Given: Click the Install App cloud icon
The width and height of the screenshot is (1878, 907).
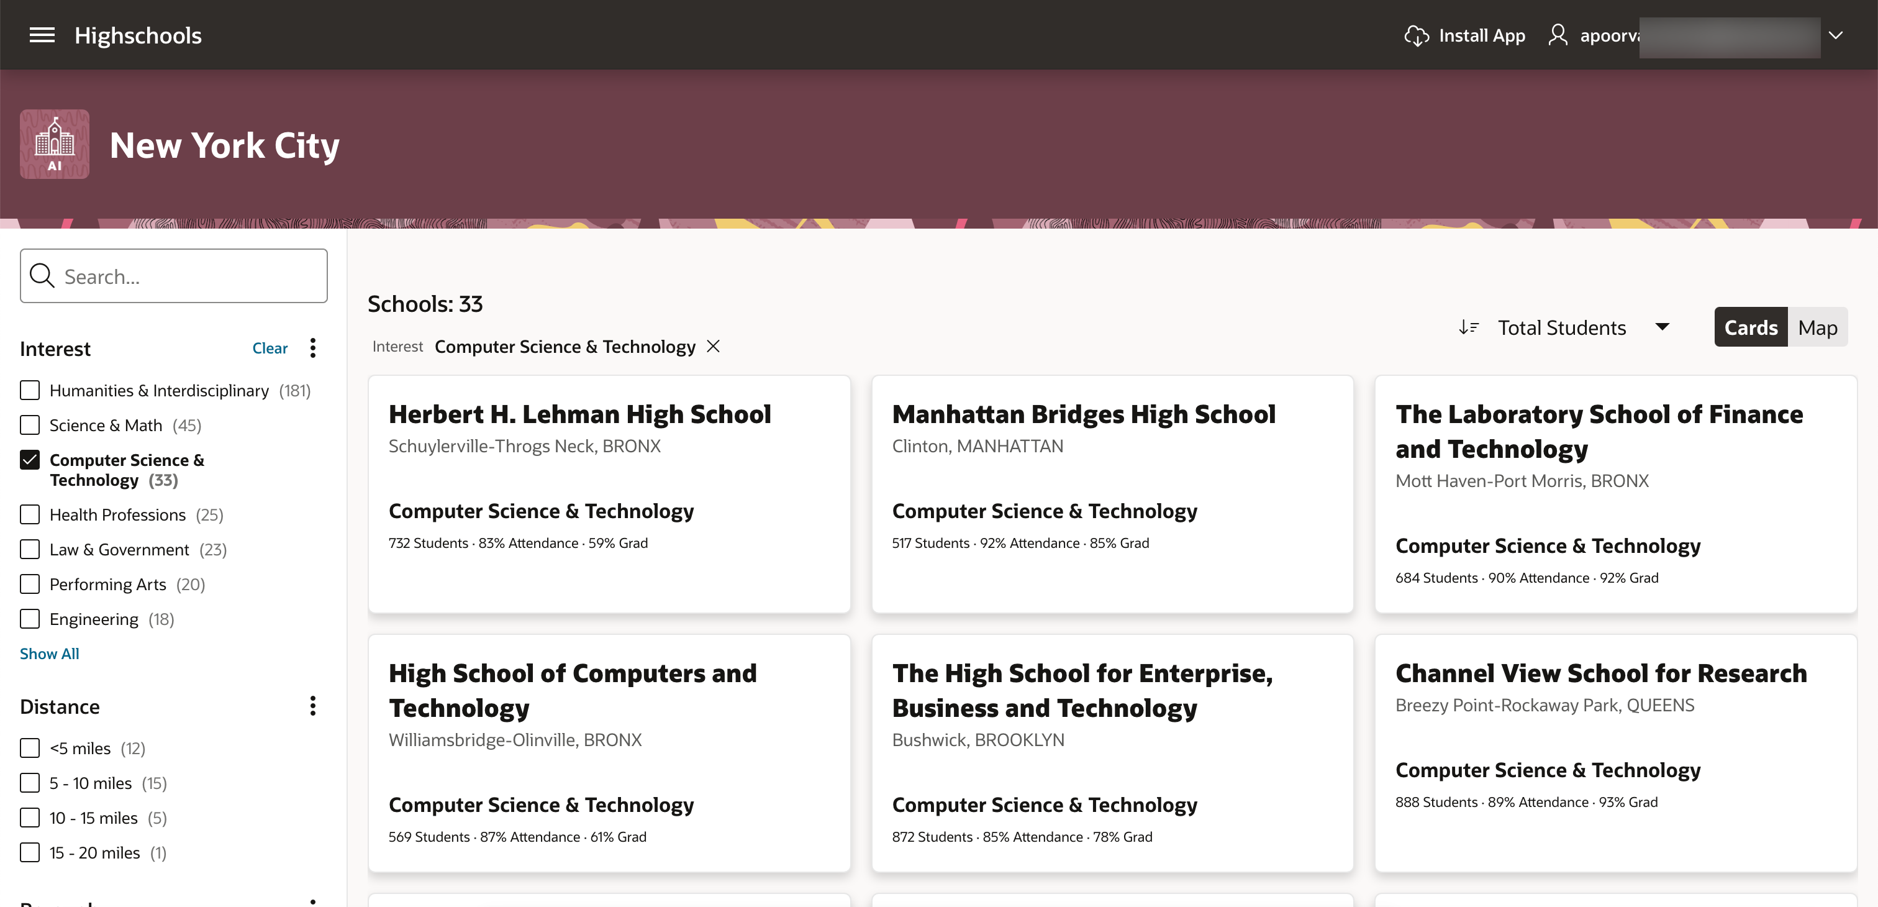Looking at the screenshot, I should pyautogui.click(x=1416, y=35).
